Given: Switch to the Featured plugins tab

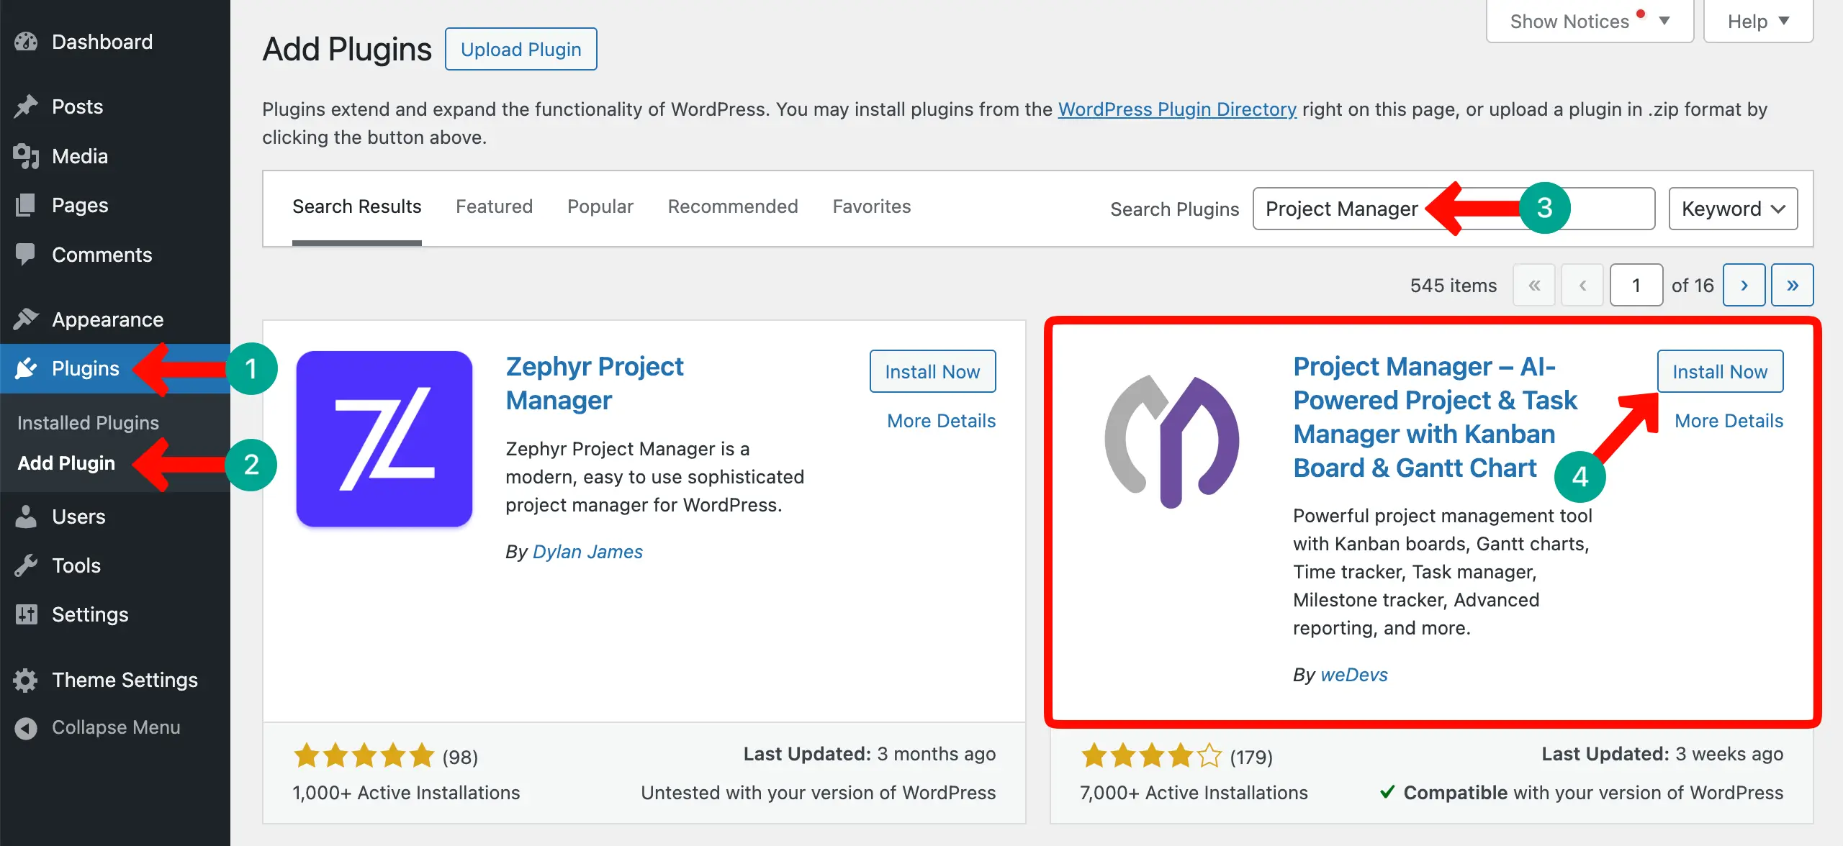Looking at the screenshot, I should (494, 206).
